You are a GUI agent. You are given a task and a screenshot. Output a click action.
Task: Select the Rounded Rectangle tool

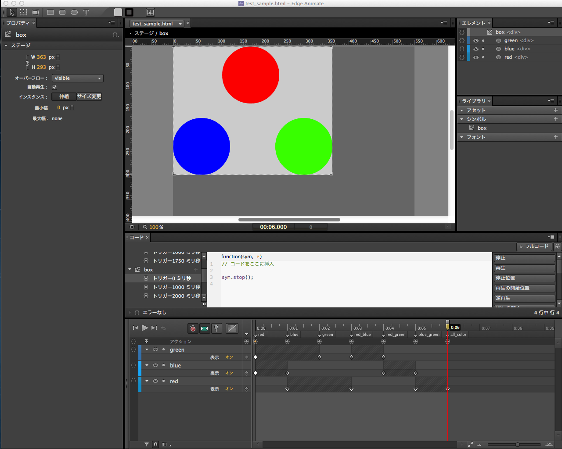62,12
